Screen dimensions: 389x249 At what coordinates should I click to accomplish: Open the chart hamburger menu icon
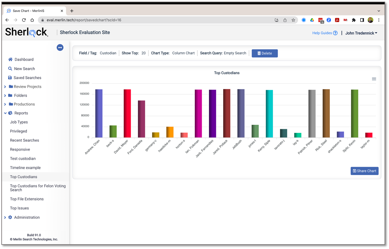tap(374, 79)
